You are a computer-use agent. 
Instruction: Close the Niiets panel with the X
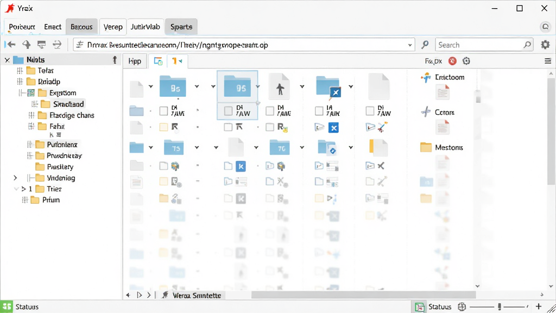(x=7, y=60)
